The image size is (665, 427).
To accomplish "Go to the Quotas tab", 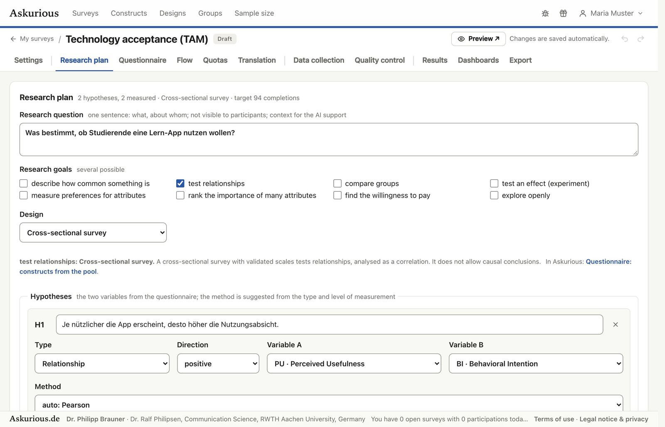I will (x=215, y=60).
